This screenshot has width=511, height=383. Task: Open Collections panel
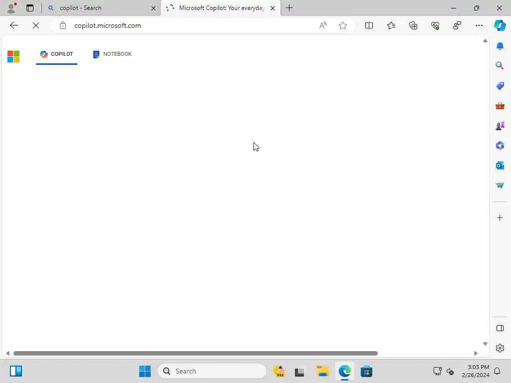[x=413, y=25]
